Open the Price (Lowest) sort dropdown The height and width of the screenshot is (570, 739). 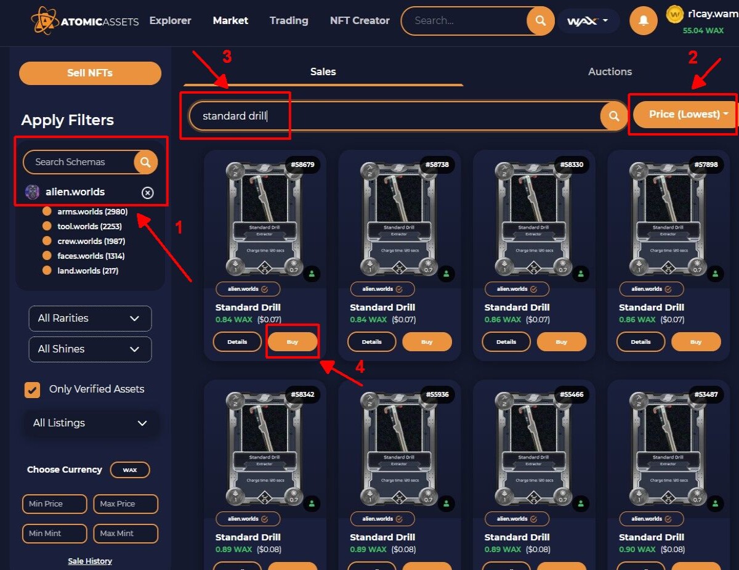click(685, 115)
